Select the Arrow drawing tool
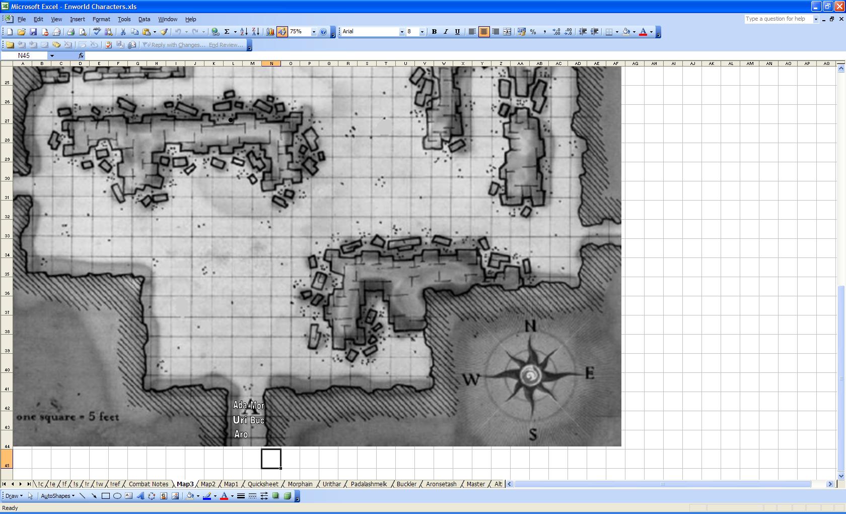Viewport: 846px width, 514px height. [x=94, y=496]
